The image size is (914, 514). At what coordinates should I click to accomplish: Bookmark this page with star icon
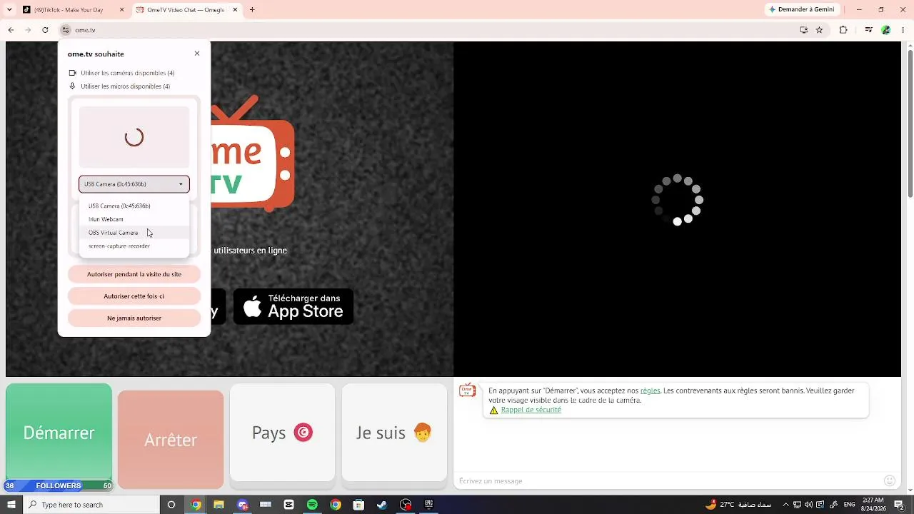pos(819,30)
